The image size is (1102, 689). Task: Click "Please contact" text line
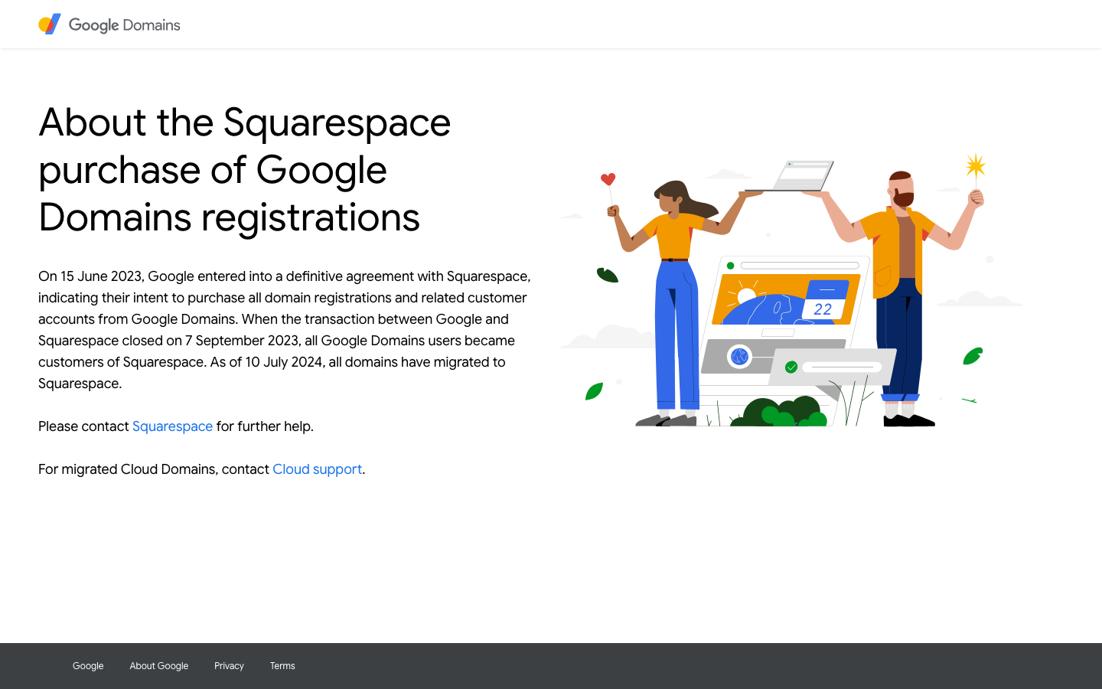(176, 426)
